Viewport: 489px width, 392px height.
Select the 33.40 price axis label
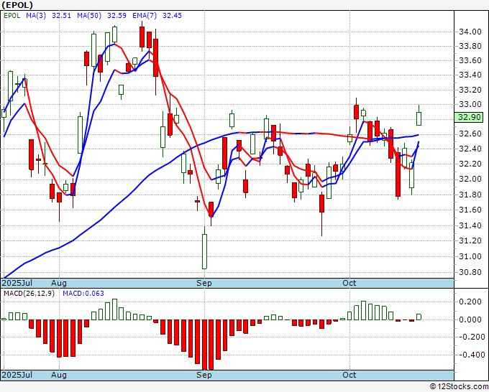(470, 75)
